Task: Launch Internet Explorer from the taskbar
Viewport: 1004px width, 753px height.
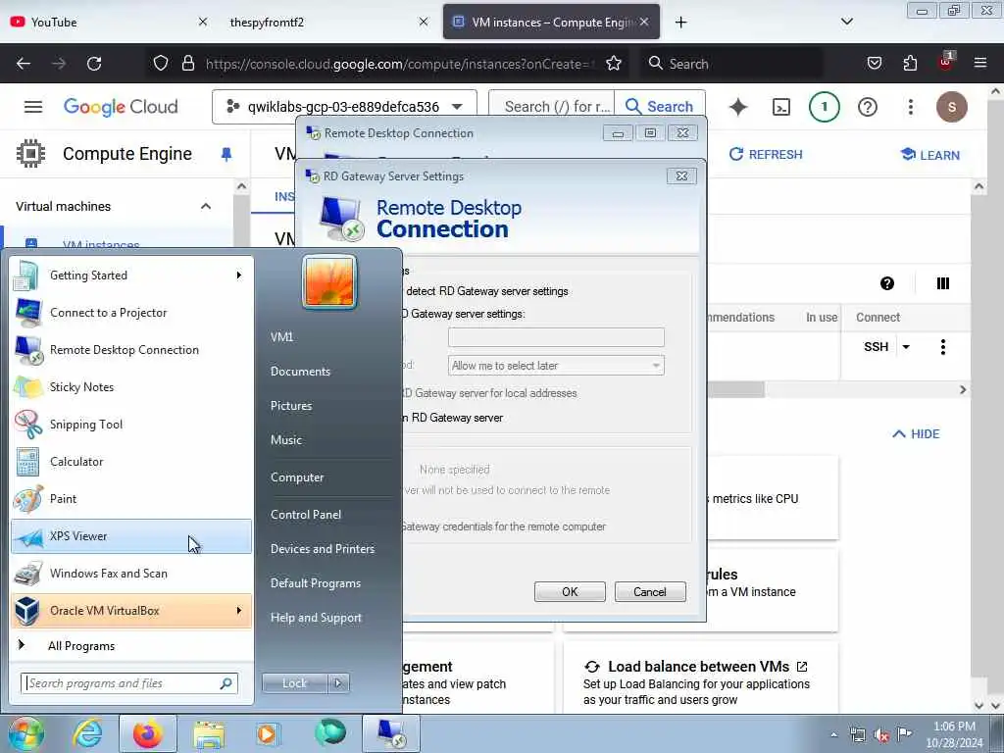Action: (87, 733)
